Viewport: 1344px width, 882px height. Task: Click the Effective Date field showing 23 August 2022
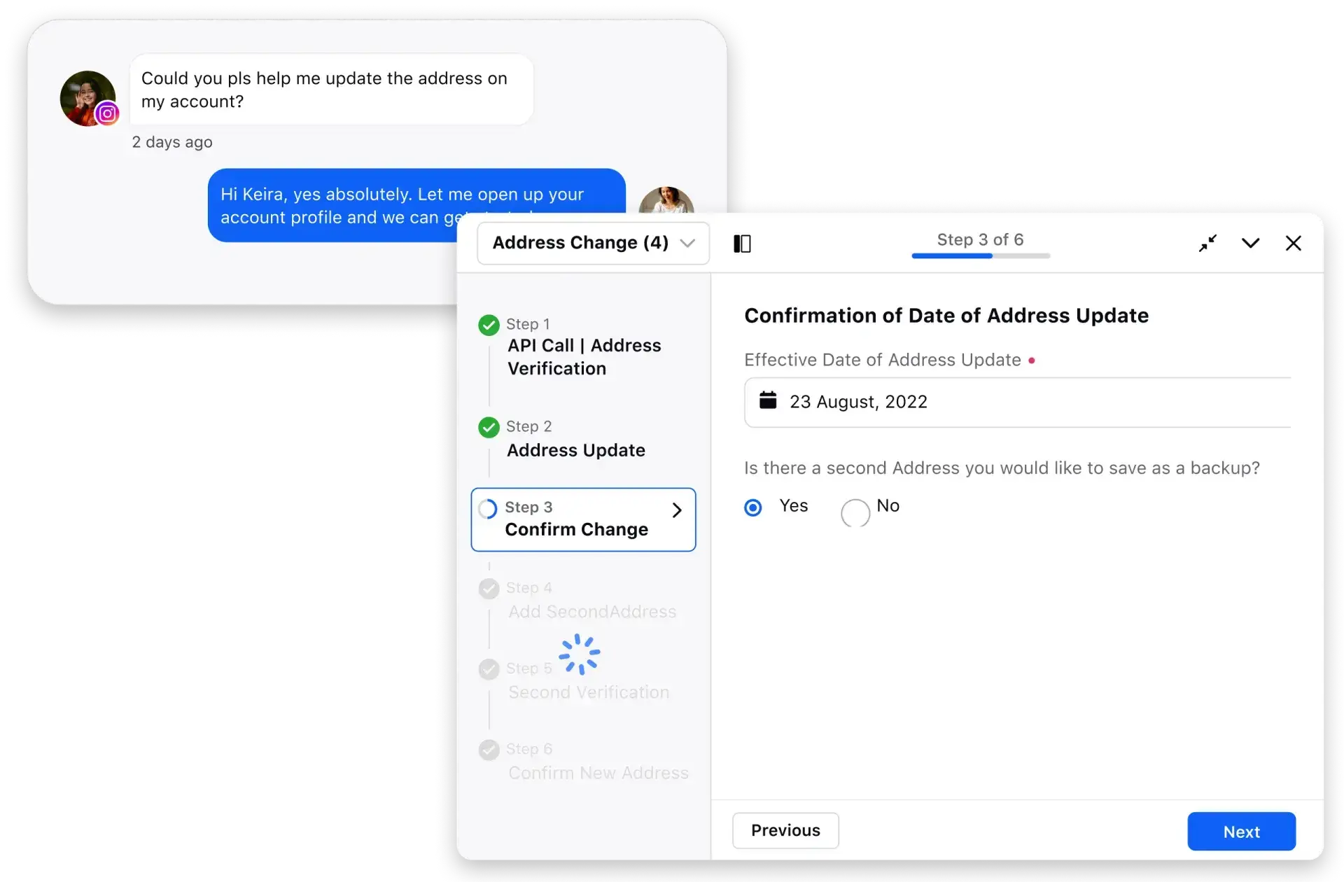tap(910, 402)
